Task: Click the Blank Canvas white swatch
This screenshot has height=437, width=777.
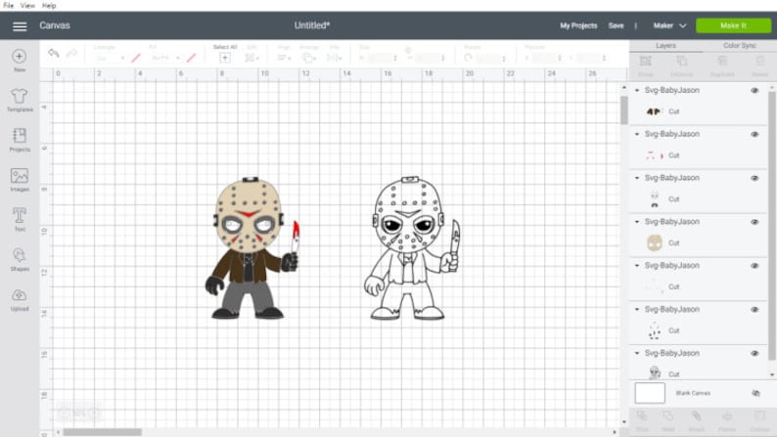Action: 650,393
